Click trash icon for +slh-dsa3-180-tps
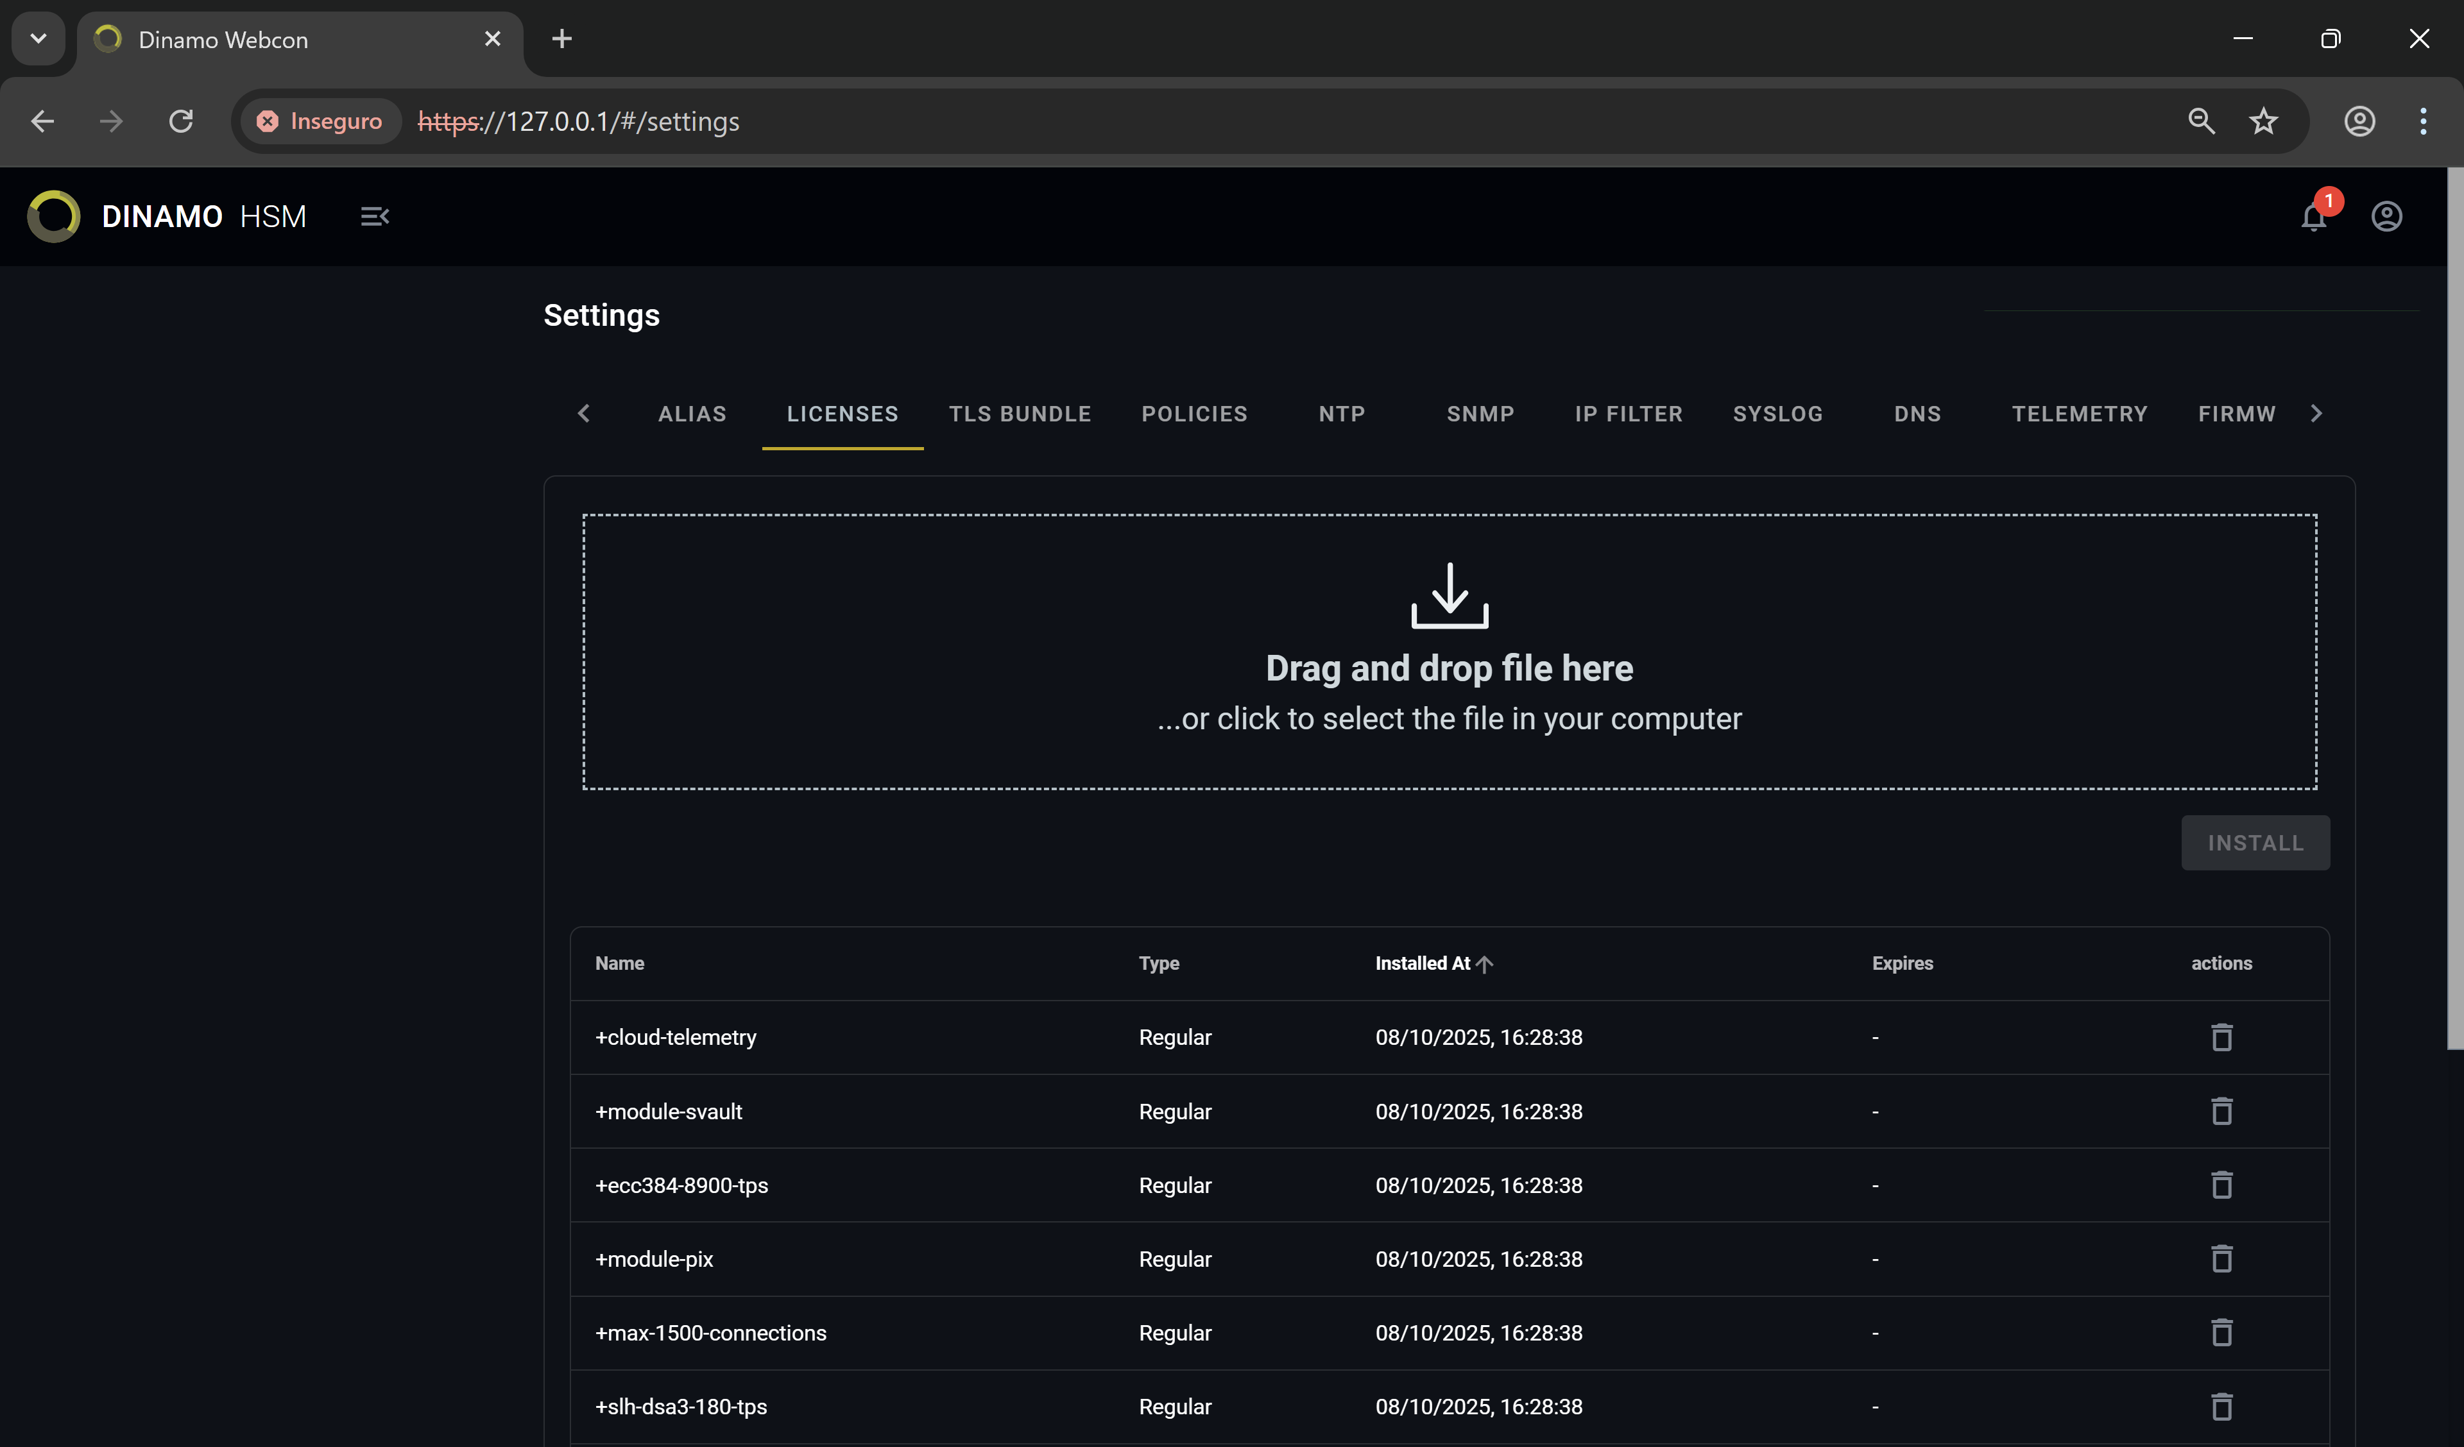 [x=2221, y=1407]
